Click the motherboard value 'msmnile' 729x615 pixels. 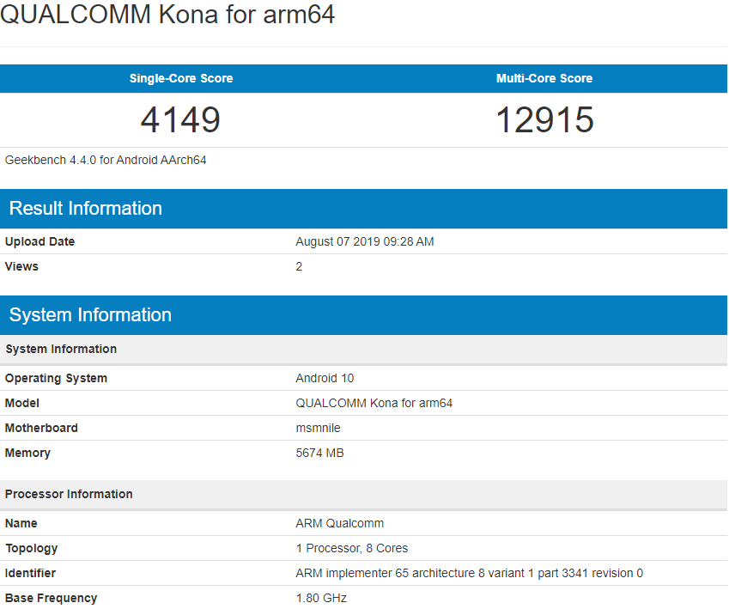pyautogui.click(x=318, y=428)
